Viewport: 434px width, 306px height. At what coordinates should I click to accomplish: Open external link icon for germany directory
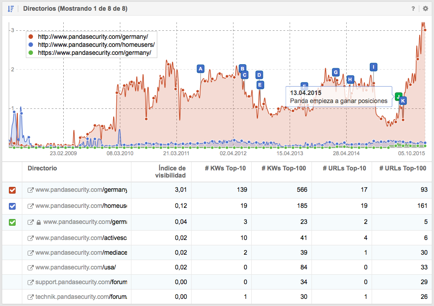point(31,190)
